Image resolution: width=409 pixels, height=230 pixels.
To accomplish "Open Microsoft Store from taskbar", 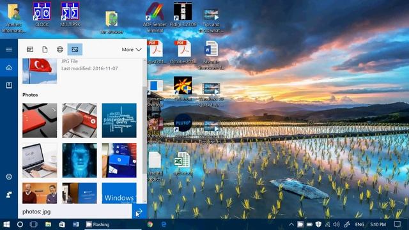I will click(62, 224).
